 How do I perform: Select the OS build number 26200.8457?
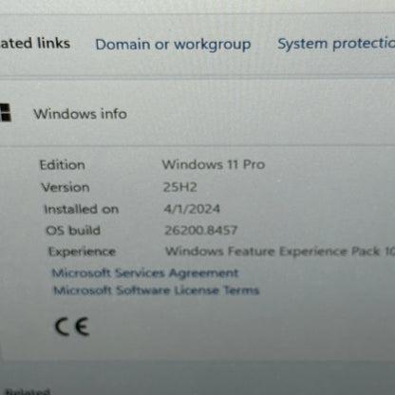(201, 230)
